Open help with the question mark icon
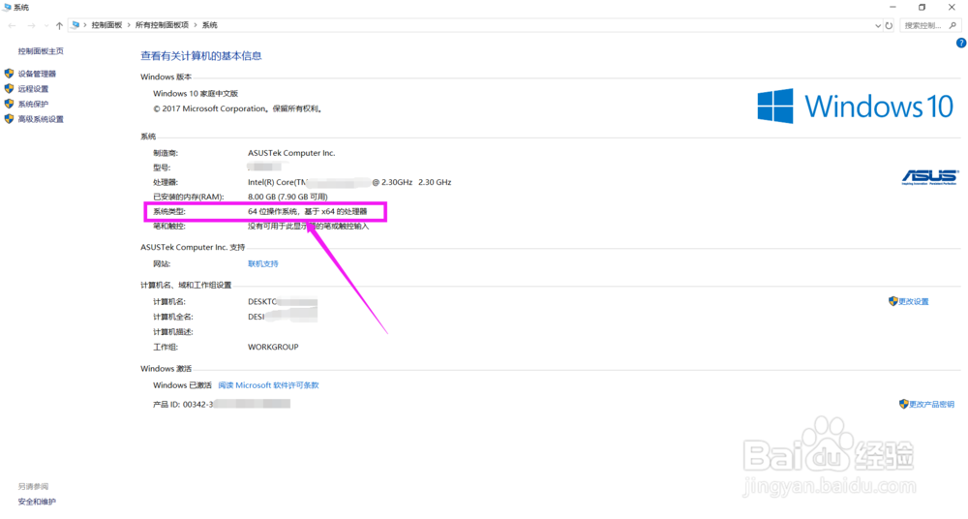 click(x=961, y=44)
